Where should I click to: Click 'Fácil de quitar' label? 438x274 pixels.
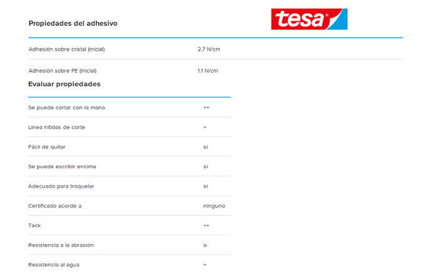[47, 147]
